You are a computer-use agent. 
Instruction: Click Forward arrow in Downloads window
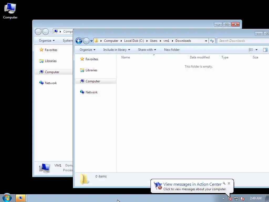pyautogui.click(x=86, y=41)
